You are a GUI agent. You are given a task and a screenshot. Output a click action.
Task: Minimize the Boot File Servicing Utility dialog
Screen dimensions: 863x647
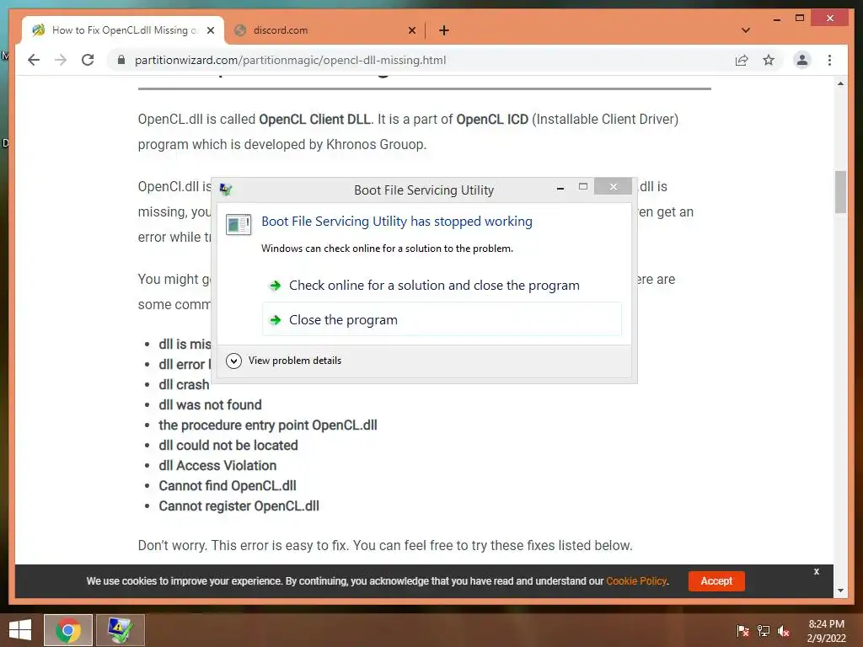click(x=560, y=187)
